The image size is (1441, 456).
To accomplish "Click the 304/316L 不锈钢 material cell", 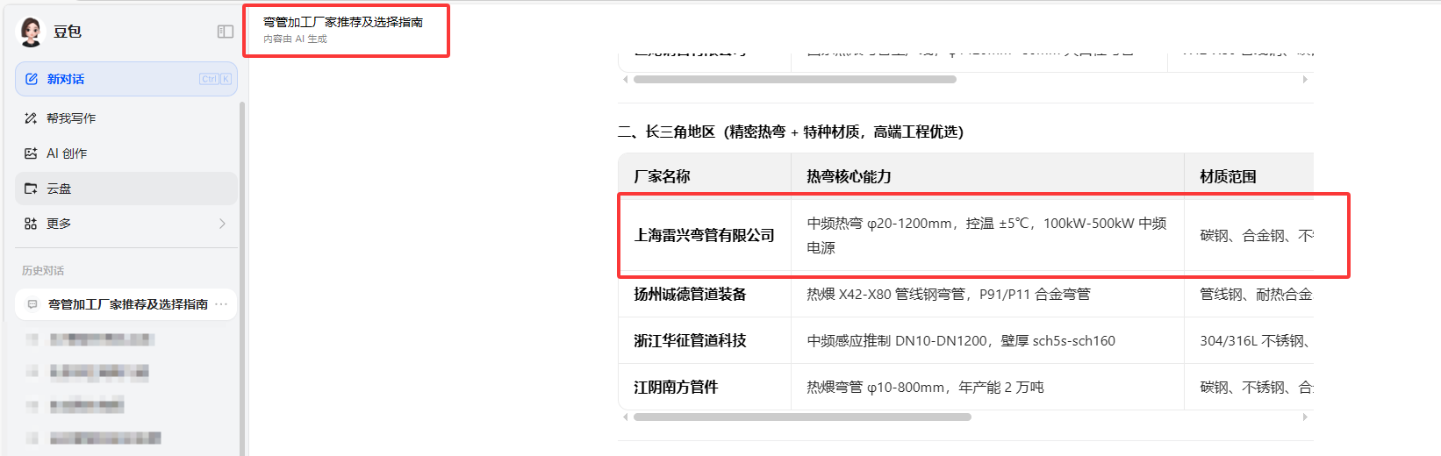I will [1249, 340].
